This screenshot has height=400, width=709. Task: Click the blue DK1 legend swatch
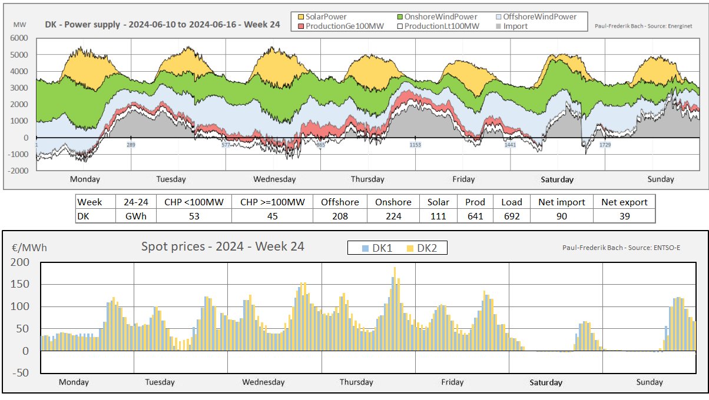pyautogui.click(x=366, y=248)
